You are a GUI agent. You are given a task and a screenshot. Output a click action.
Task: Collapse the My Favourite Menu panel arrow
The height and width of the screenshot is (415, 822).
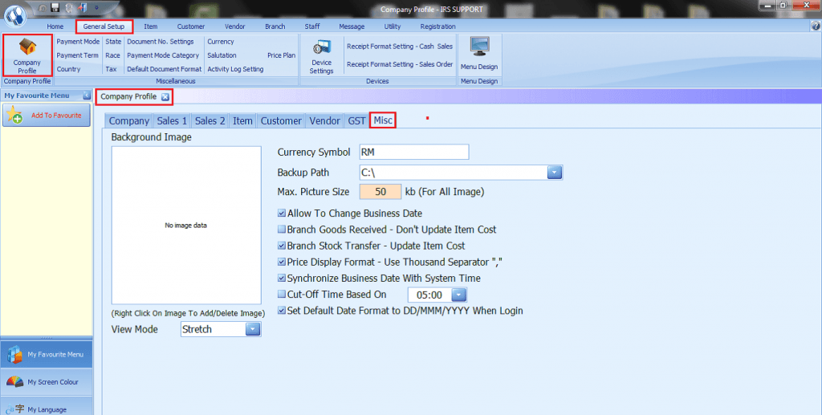[87, 96]
